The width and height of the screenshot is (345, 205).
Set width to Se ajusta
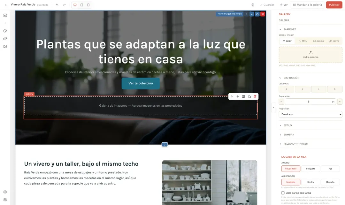[310, 169]
